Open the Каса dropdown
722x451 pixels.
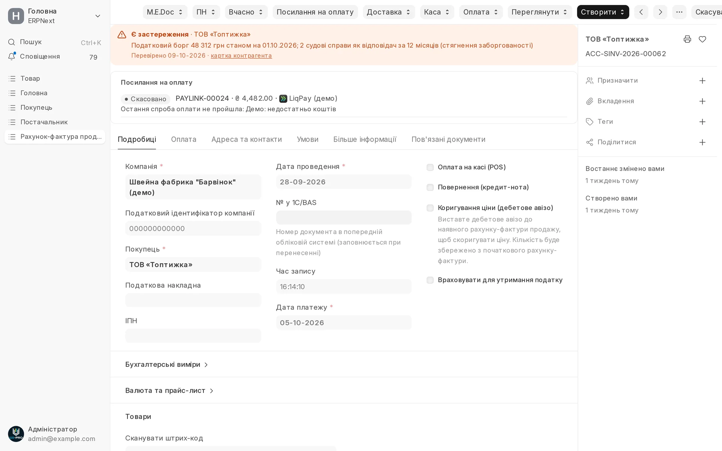pos(437,12)
